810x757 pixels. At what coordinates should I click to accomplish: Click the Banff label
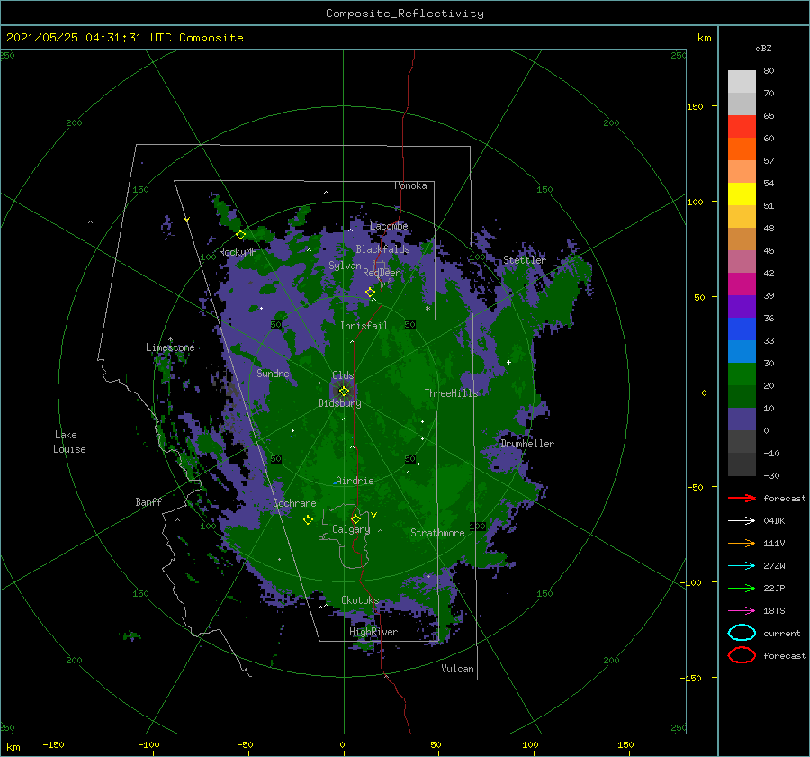pyautogui.click(x=148, y=501)
